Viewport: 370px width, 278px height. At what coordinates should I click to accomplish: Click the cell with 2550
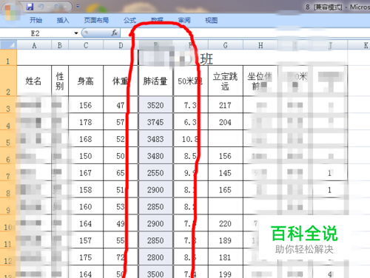[x=155, y=172]
